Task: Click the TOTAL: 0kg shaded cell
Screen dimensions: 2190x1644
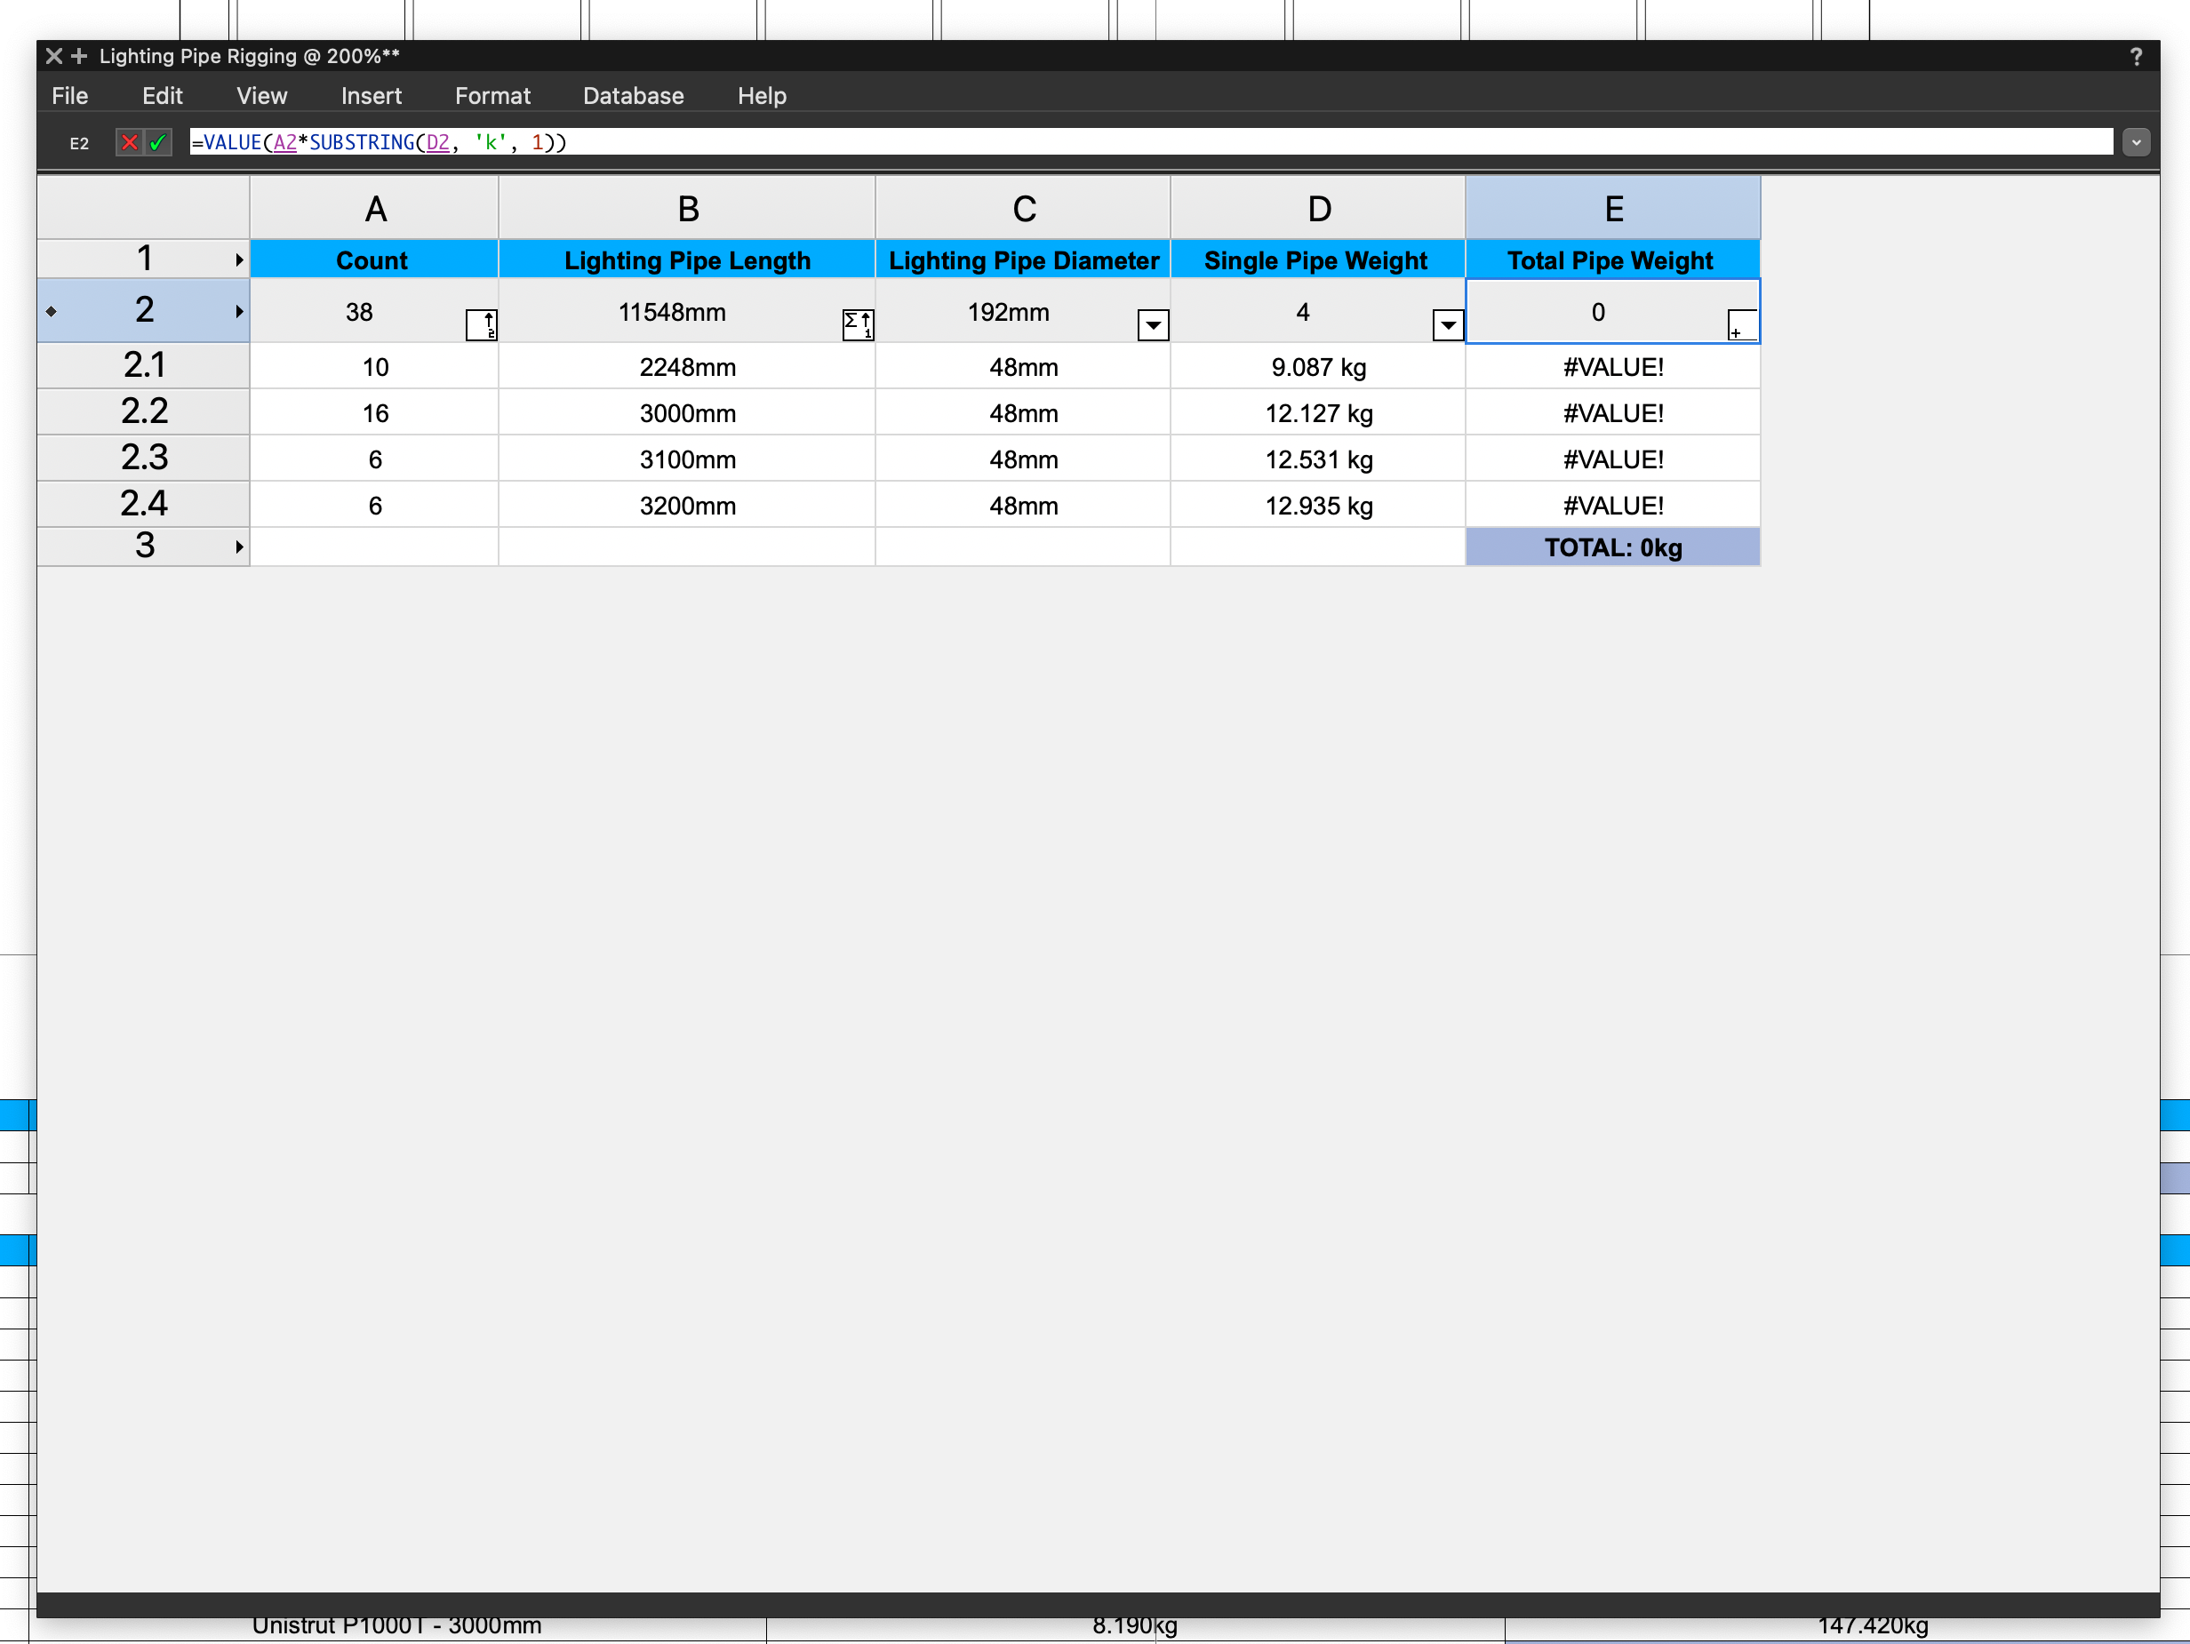Action: pyautogui.click(x=1613, y=547)
